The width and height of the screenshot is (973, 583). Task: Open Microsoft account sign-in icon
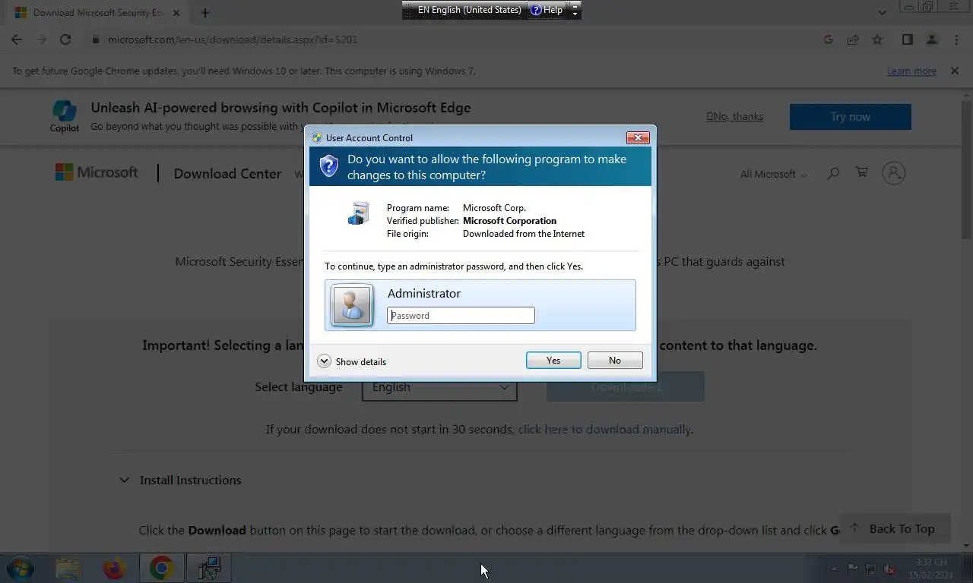click(x=894, y=173)
